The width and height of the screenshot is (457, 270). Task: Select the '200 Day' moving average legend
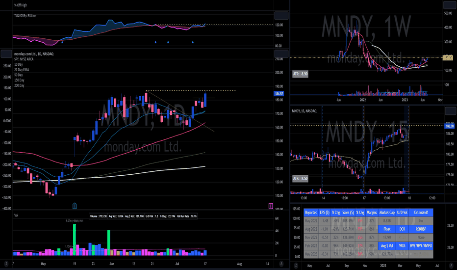tap(19, 85)
